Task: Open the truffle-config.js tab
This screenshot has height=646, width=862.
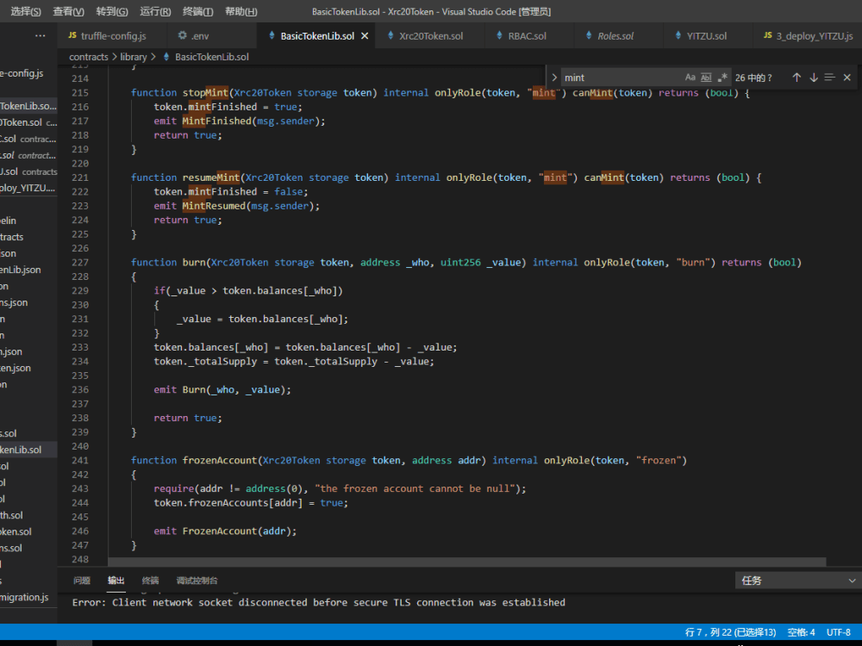Action: (x=113, y=35)
